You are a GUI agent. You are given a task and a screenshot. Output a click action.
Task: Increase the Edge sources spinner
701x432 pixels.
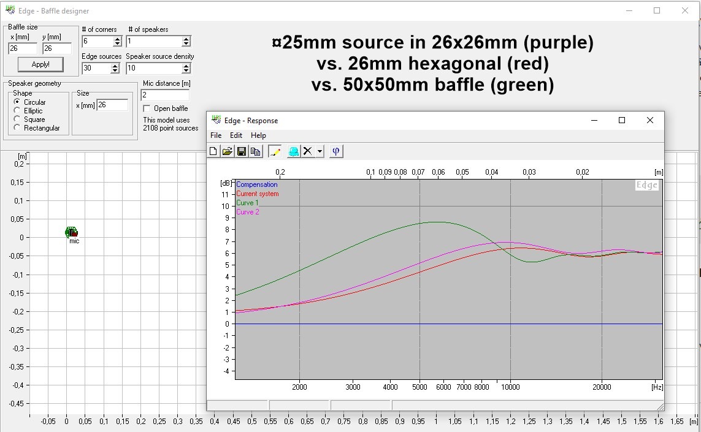pyautogui.click(x=115, y=66)
